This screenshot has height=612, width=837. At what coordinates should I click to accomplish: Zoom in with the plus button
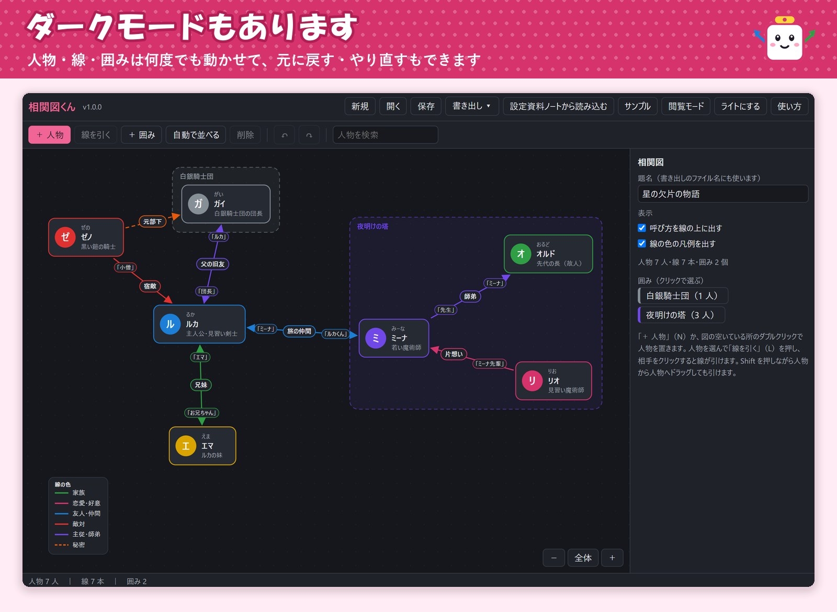(x=612, y=558)
